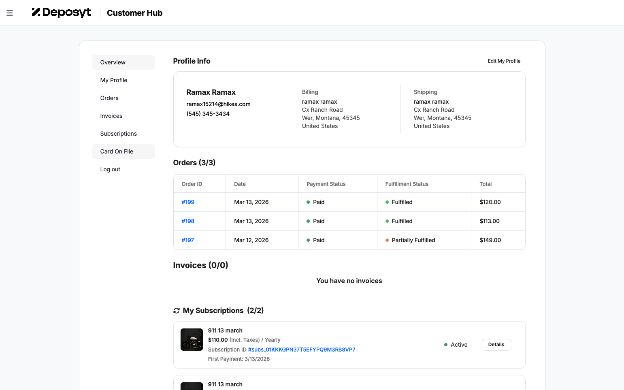Click the Orders (3/3) heading

point(194,163)
